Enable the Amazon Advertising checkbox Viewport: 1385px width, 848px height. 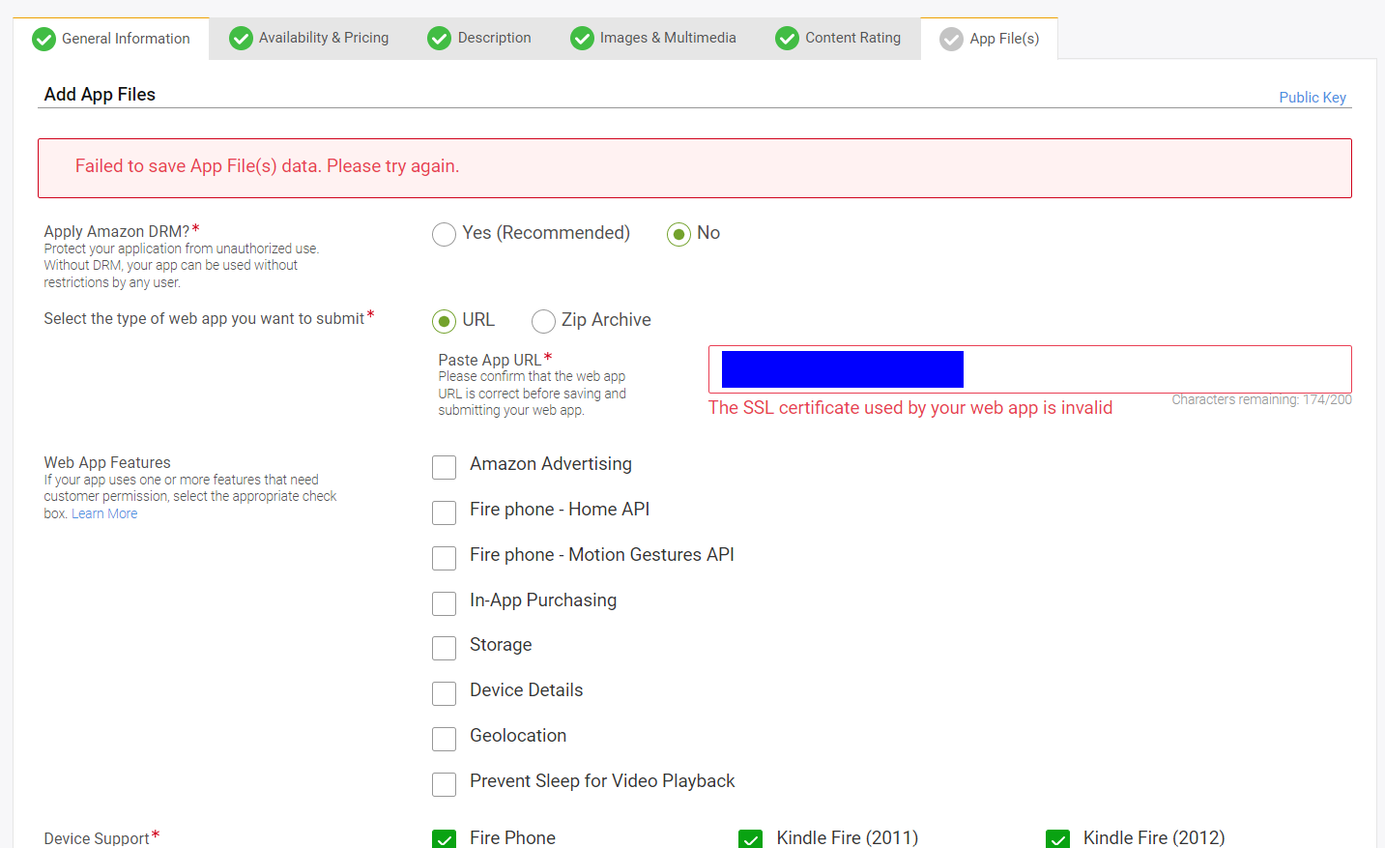coord(444,467)
